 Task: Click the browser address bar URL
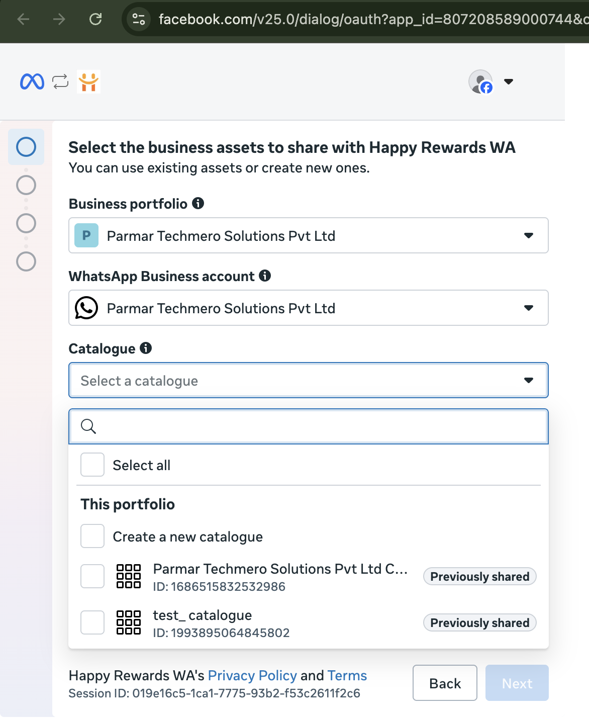[373, 19]
